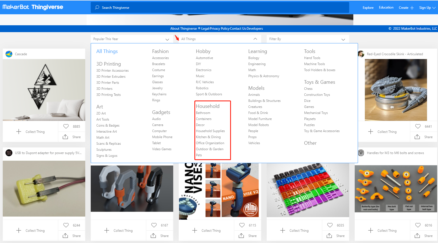Like the Cascade thing with heart icon
Screen dimensions: 438x243
(x=66, y=126)
